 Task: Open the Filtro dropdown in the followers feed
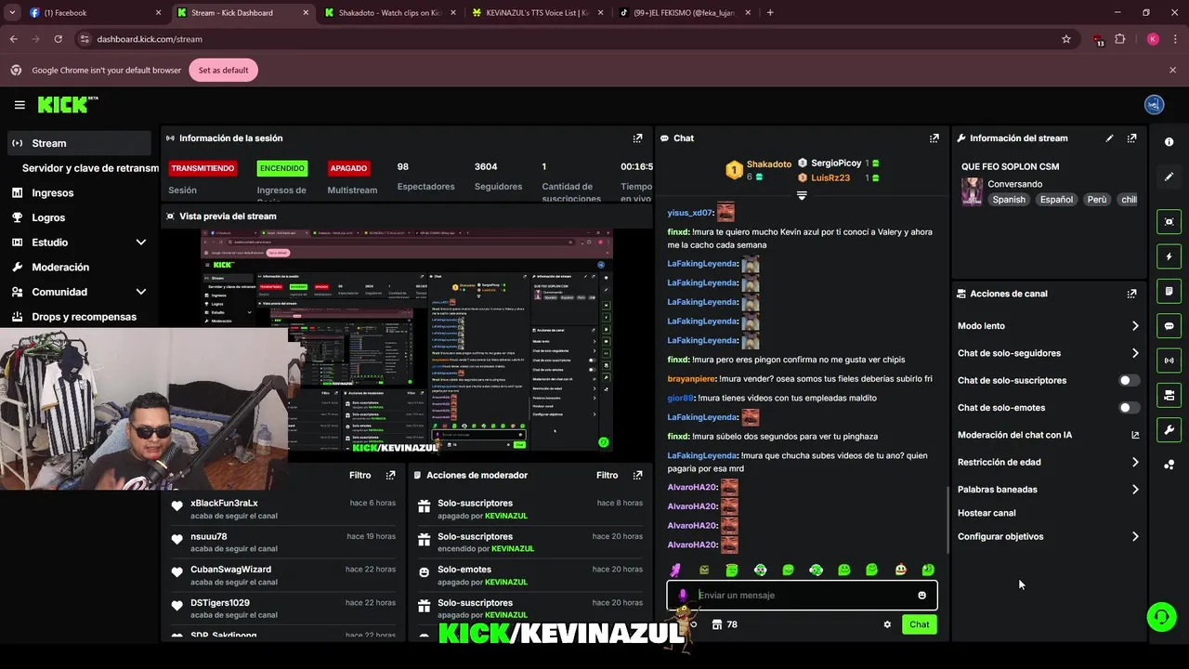click(x=359, y=475)
